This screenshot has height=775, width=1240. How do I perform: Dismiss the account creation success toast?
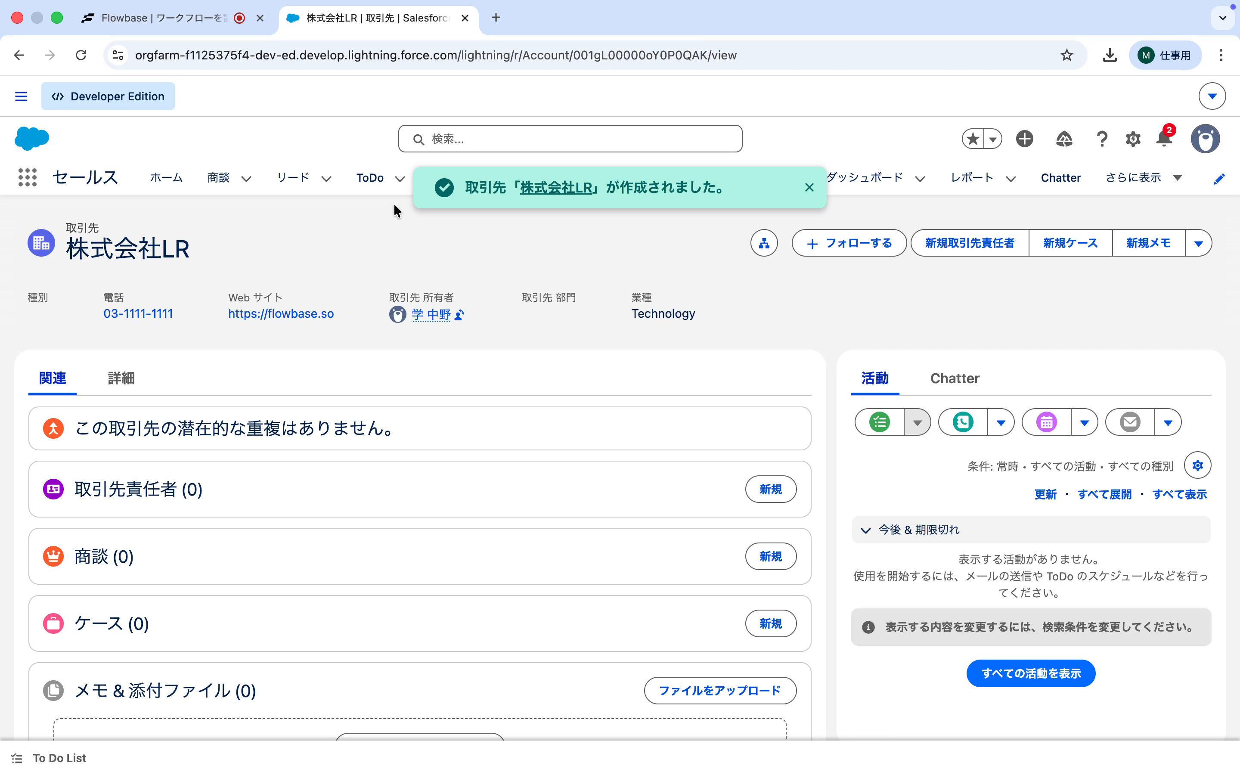pos(809,188)
